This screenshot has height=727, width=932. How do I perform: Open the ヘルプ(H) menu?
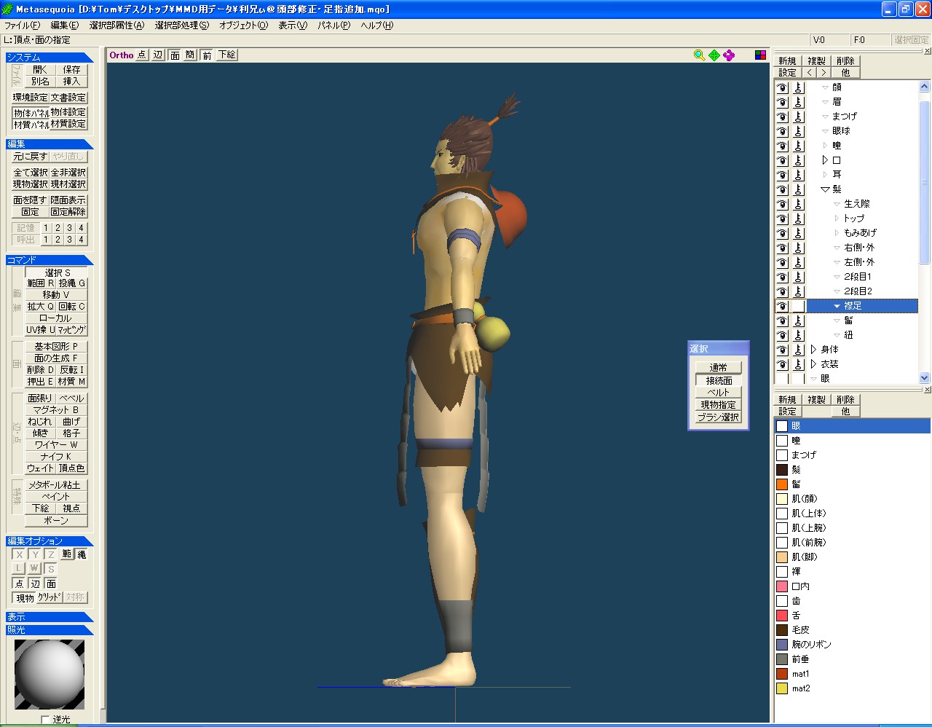[376, 25]
